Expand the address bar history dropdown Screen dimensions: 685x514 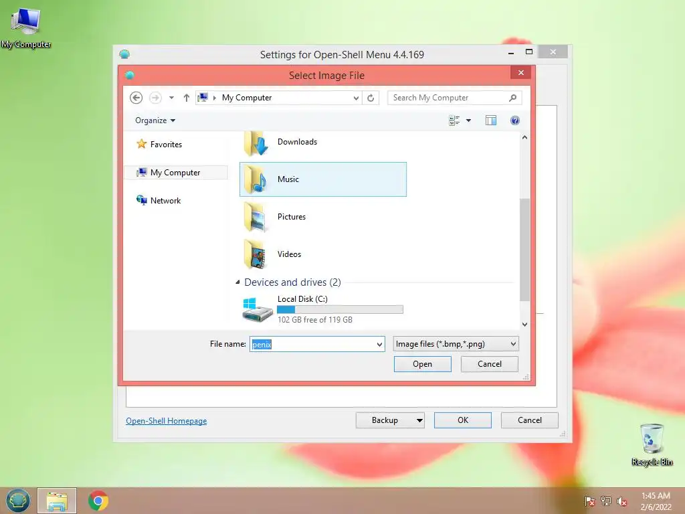point(356,98)
